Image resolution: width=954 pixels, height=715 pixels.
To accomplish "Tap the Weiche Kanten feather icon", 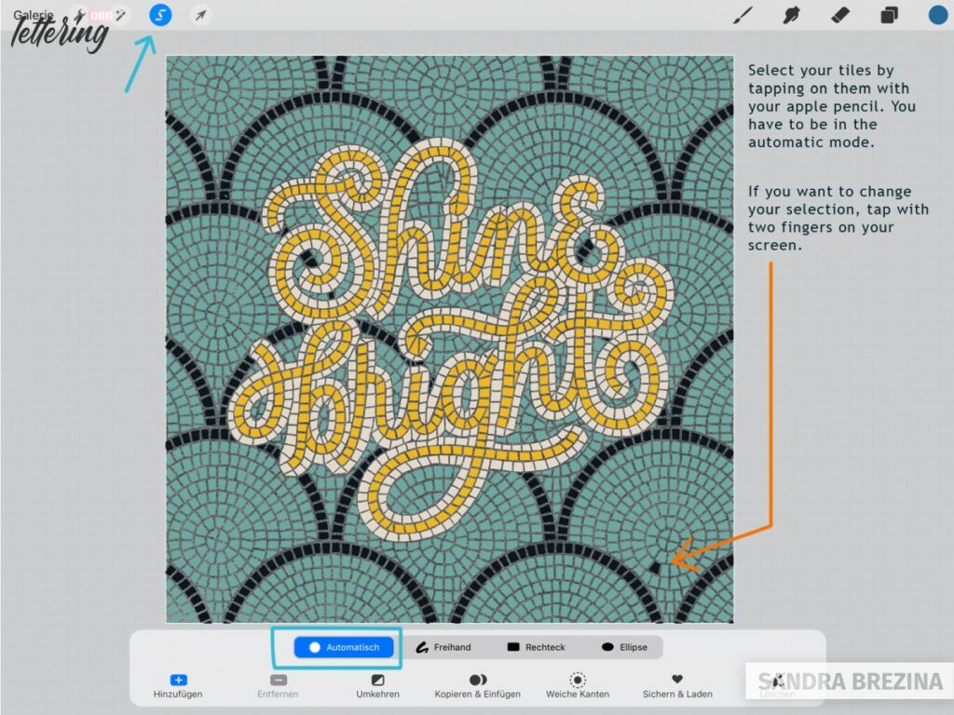I will (578, 680).
